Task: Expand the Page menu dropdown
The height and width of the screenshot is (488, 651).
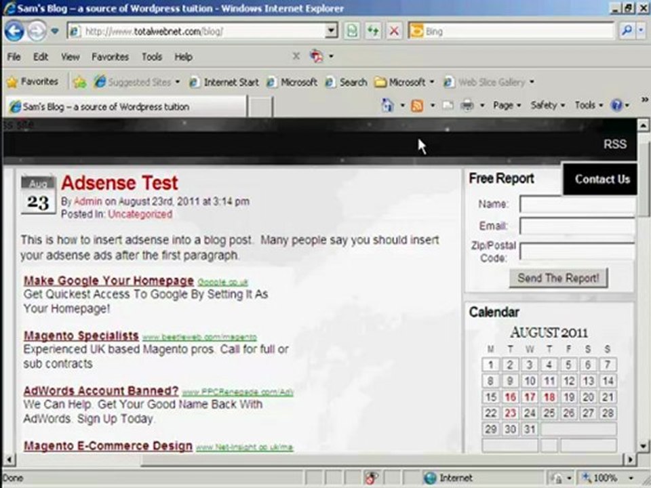Action: 507,106
